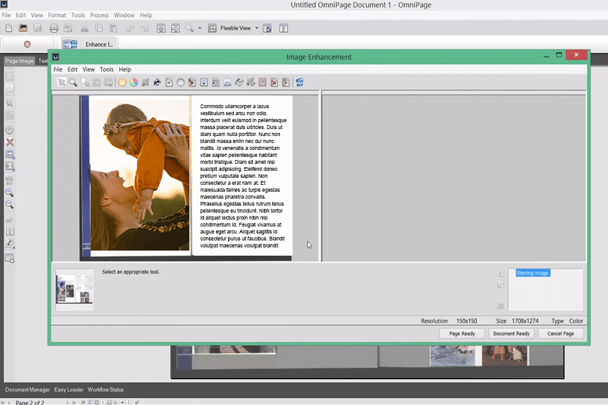The width and height of the screenshot is (608, 405).
Task: Open the Hue Saturation color wheel tool
Action: point(134,82)
